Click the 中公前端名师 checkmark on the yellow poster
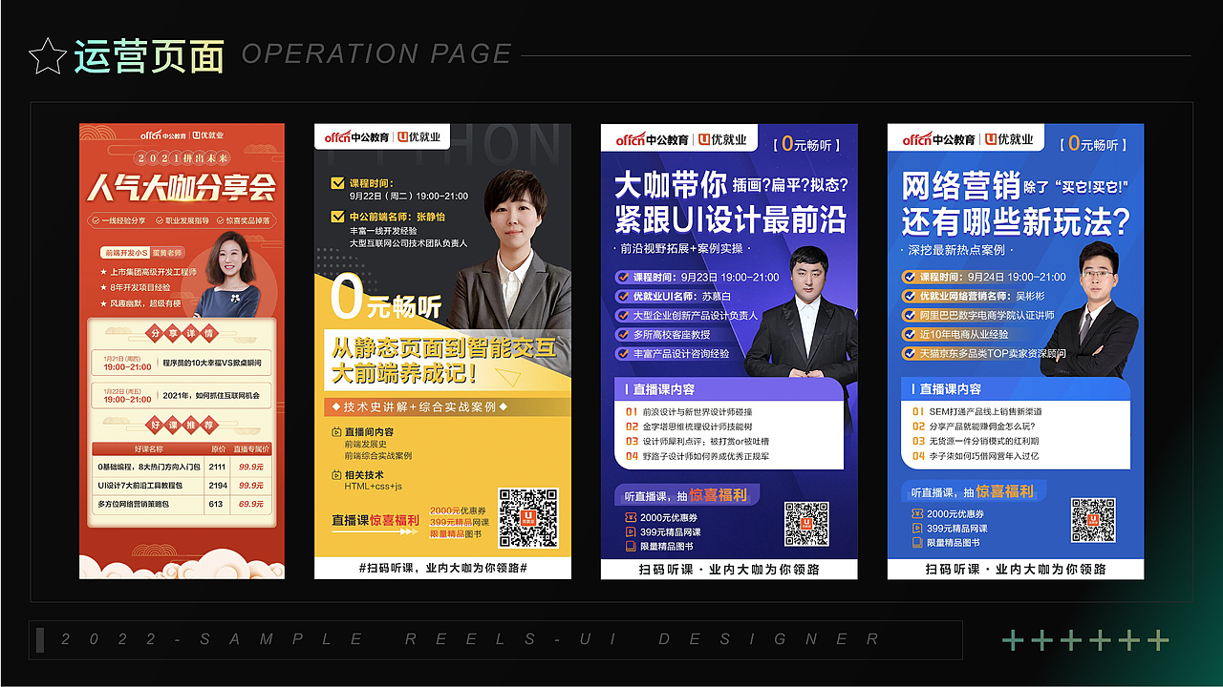This screenshot has width=1223, height=687. pyautogui.click(x=337, y=217)
